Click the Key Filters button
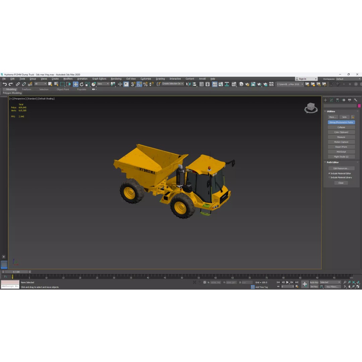Screen dimensions: 362x362 point(333,287)
